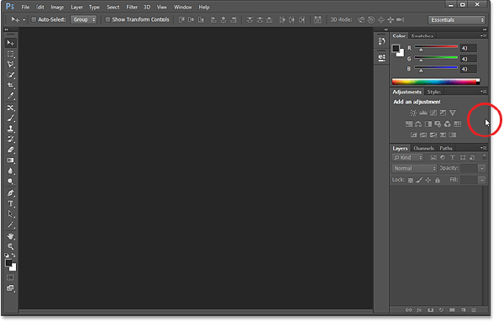Open the File menu

point(25,7)
